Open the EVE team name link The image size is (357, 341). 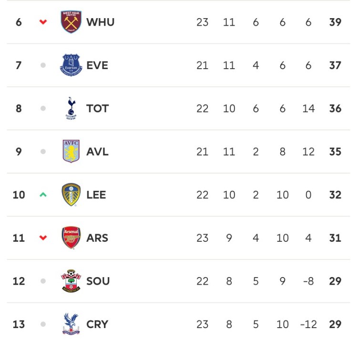[x=97, y=65]
